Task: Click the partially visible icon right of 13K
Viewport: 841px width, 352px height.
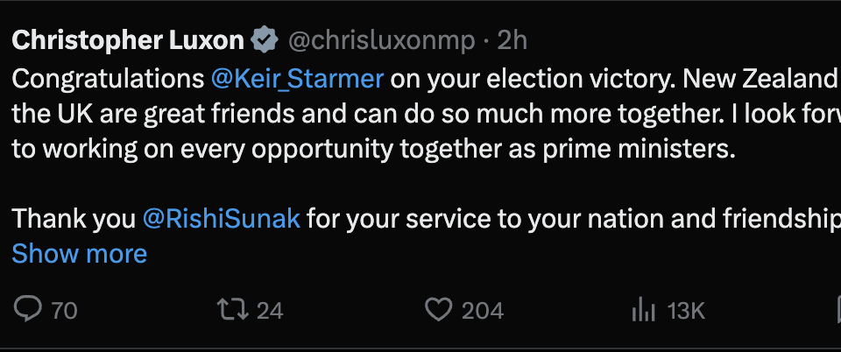Action: click(x=835, y=309)
